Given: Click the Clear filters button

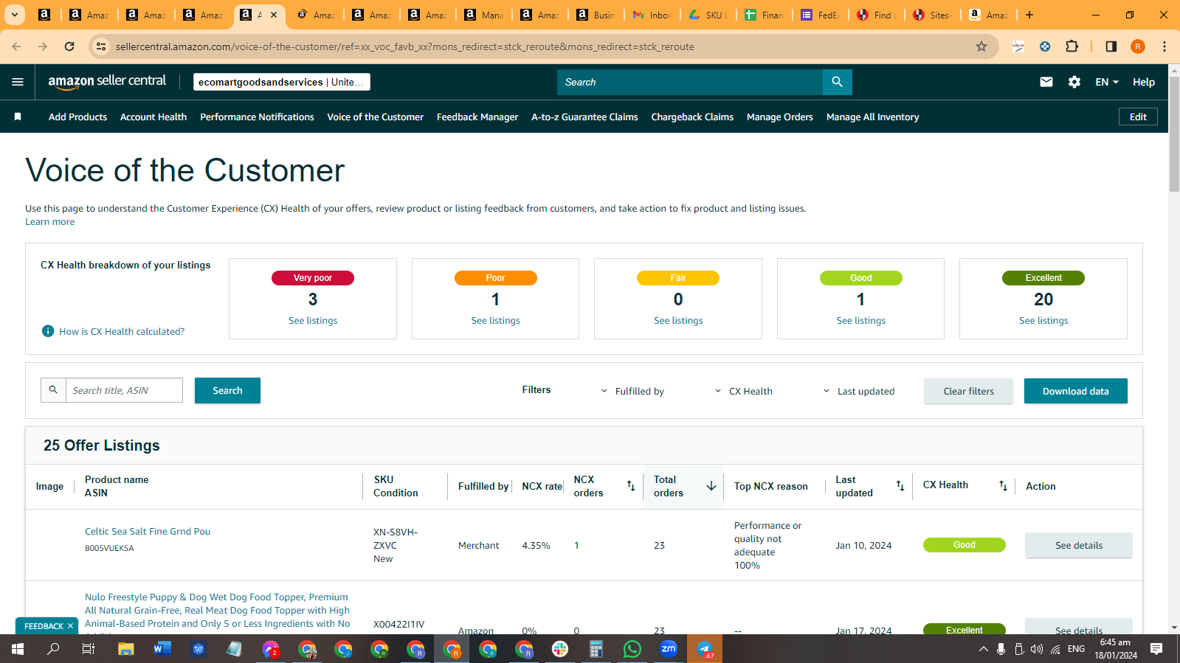Looking at the screenshot, I should 968,391.
